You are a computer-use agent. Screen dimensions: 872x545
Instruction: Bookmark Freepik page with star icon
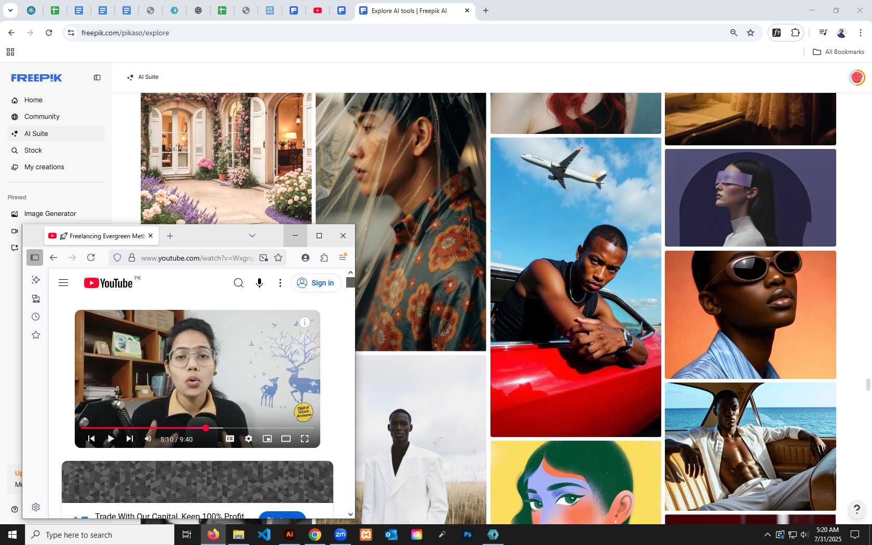coord(751,33)
